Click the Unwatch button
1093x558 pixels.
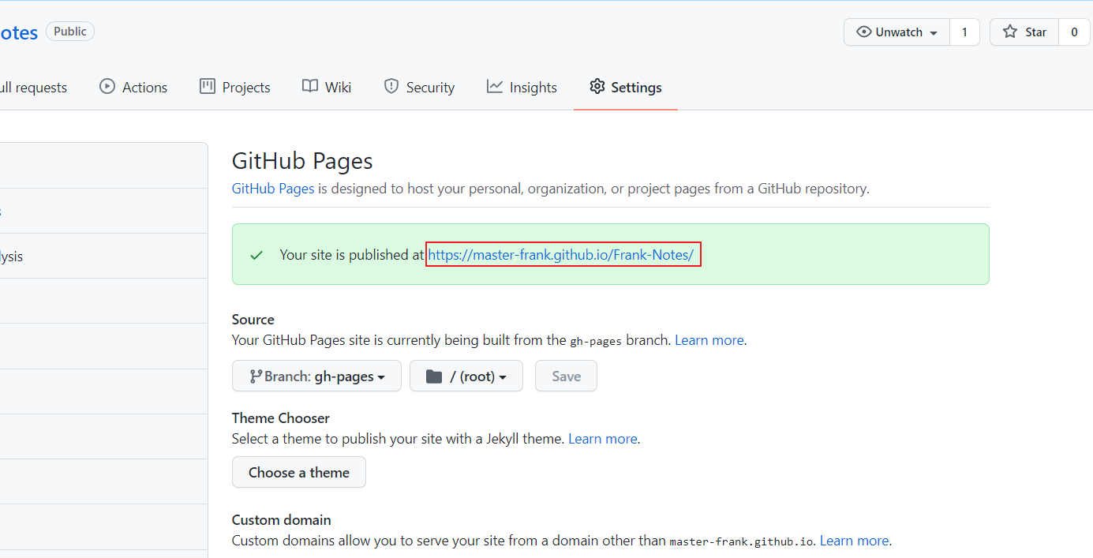tap(897, 32)
